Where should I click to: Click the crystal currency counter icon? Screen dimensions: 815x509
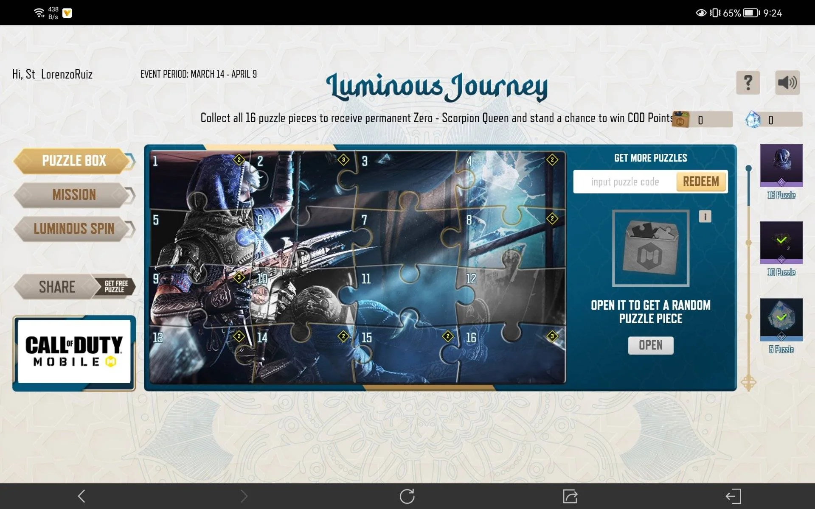tap(753, 120)
